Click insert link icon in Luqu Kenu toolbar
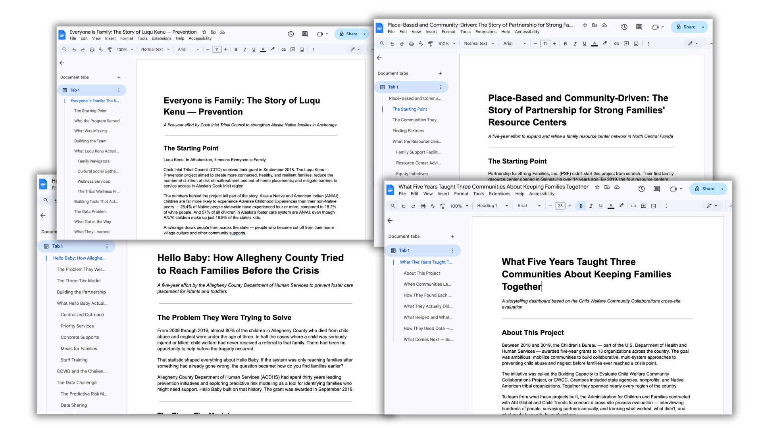Image resolution: width=762 pixels, height=428 pixels. coord(284,50)
